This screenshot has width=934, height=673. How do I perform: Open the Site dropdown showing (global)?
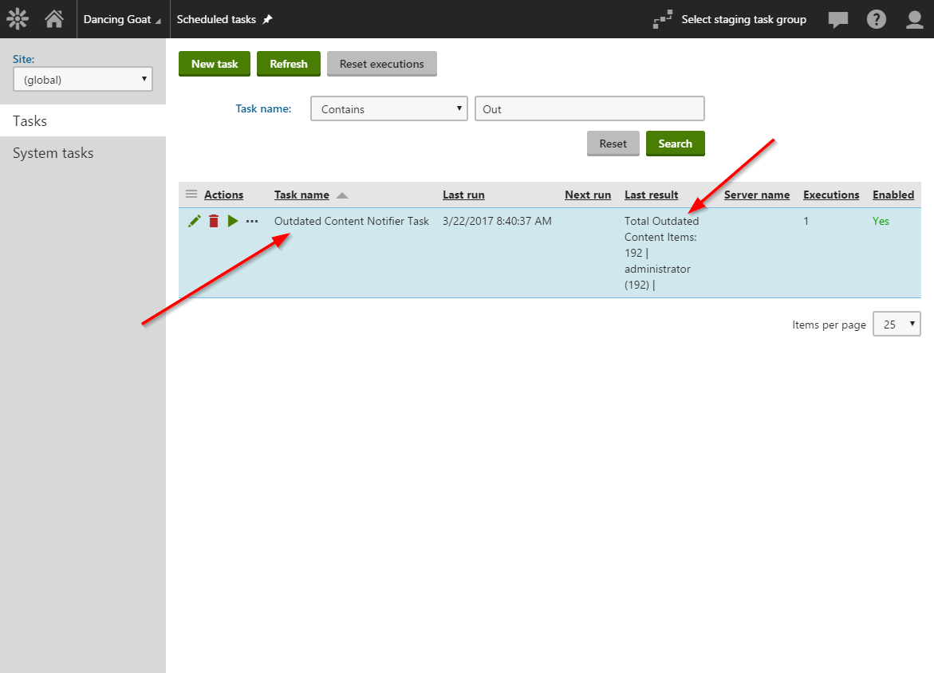[82, 79]
